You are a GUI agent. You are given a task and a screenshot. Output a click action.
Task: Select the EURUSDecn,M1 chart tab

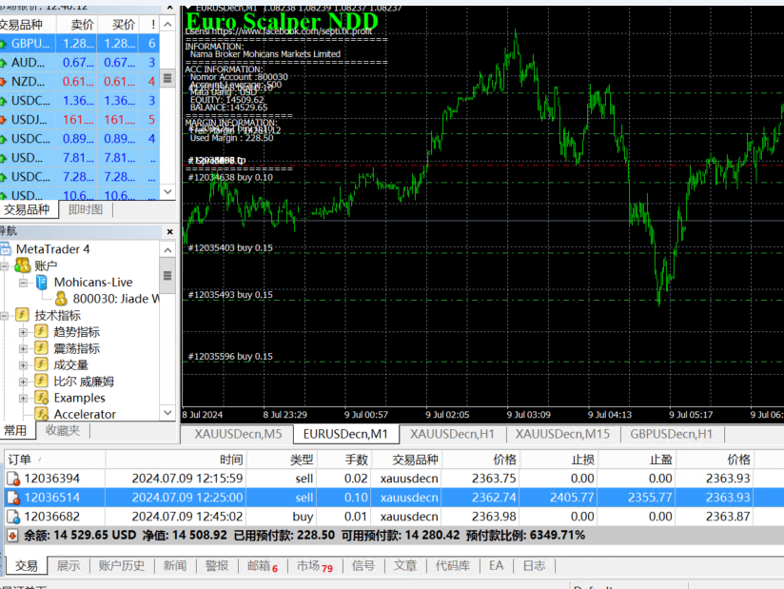click(345, 434)
